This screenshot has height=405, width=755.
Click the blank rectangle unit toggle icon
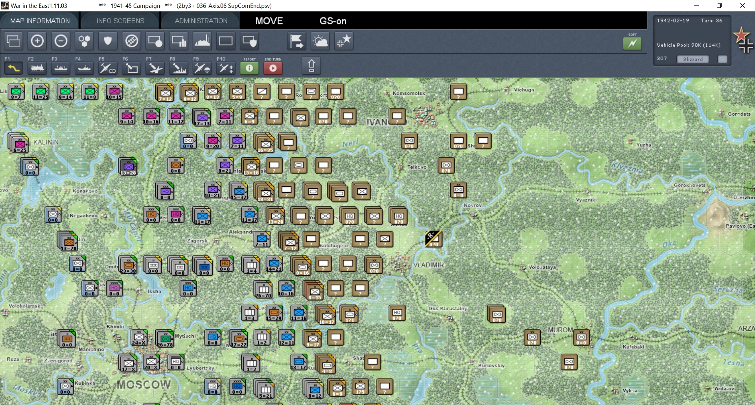[x=226, y=41]
